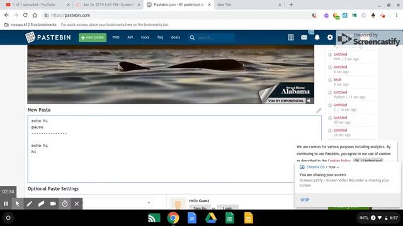Select the Screencastify pen tool
This screenshot has height=226, width=403.
[x=30, y=203]
